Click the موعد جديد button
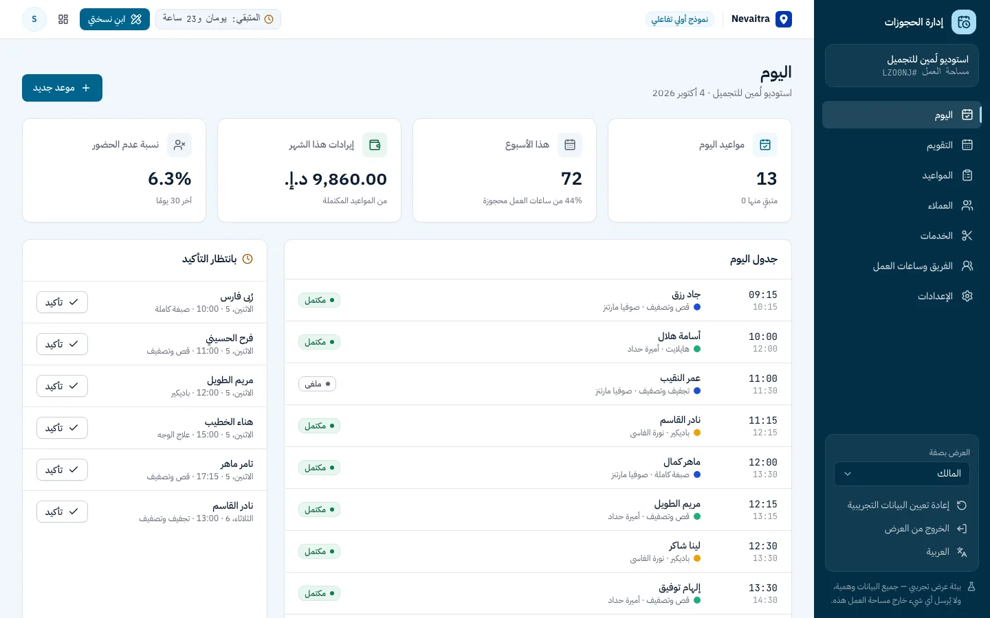990x618 pixels. point(62,88)
